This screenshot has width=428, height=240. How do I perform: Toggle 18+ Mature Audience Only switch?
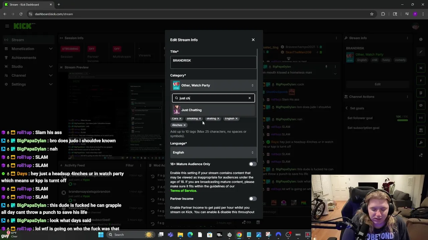pos(253,164)
